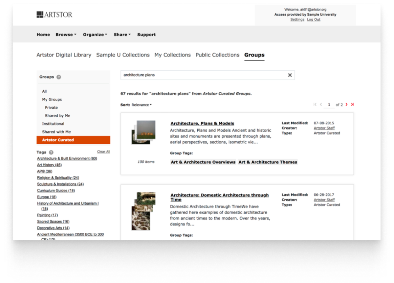Click the Log Out link

(314, 19)
